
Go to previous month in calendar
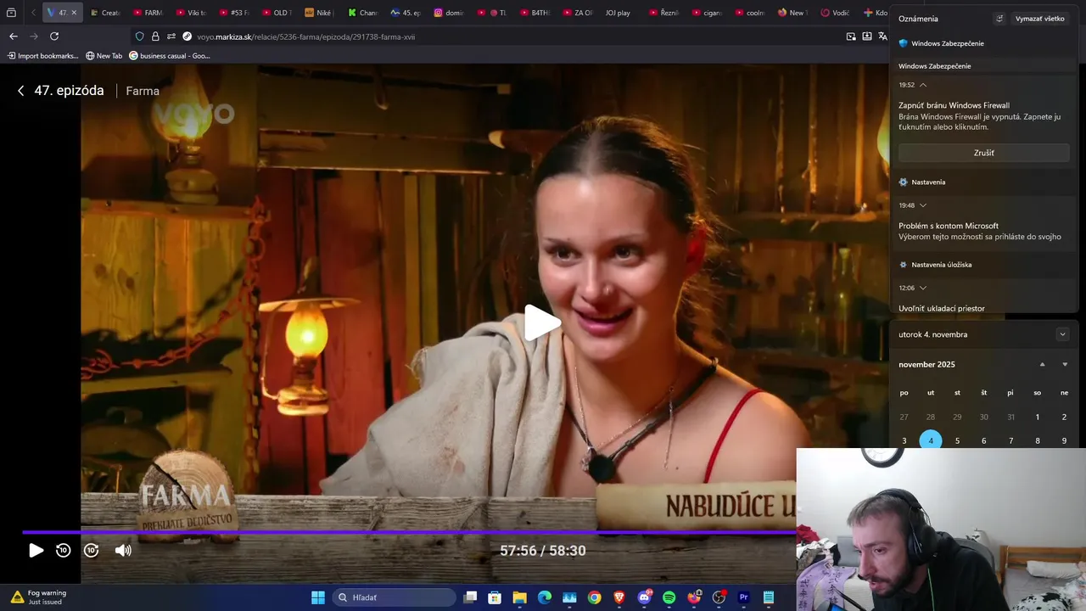click(x=1043, y=364)
